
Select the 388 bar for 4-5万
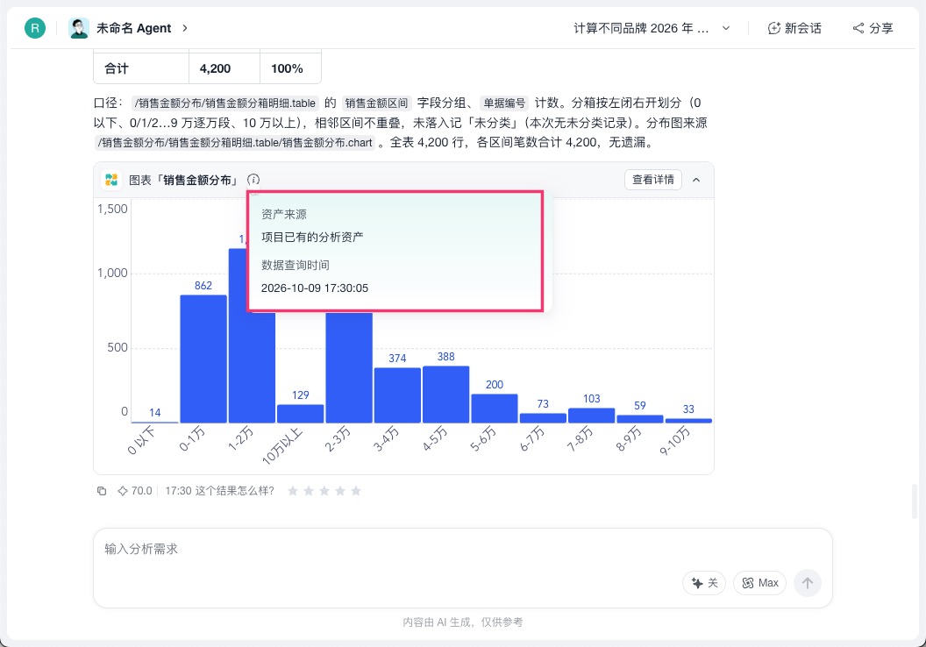(445, 395)
